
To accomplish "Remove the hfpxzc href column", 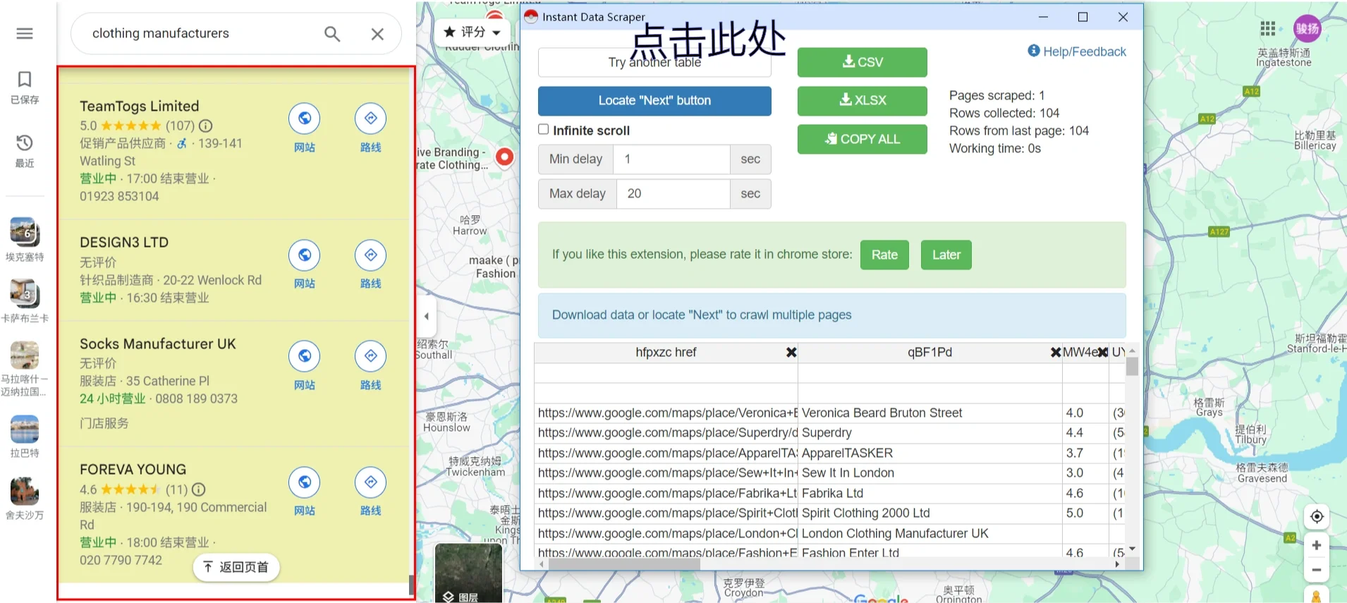I will (x=791, y=352).
